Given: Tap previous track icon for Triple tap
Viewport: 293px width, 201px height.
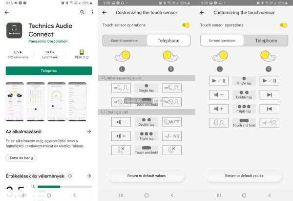Looking at the screenshot, I should pyautogui.click(x=270, y=109).
